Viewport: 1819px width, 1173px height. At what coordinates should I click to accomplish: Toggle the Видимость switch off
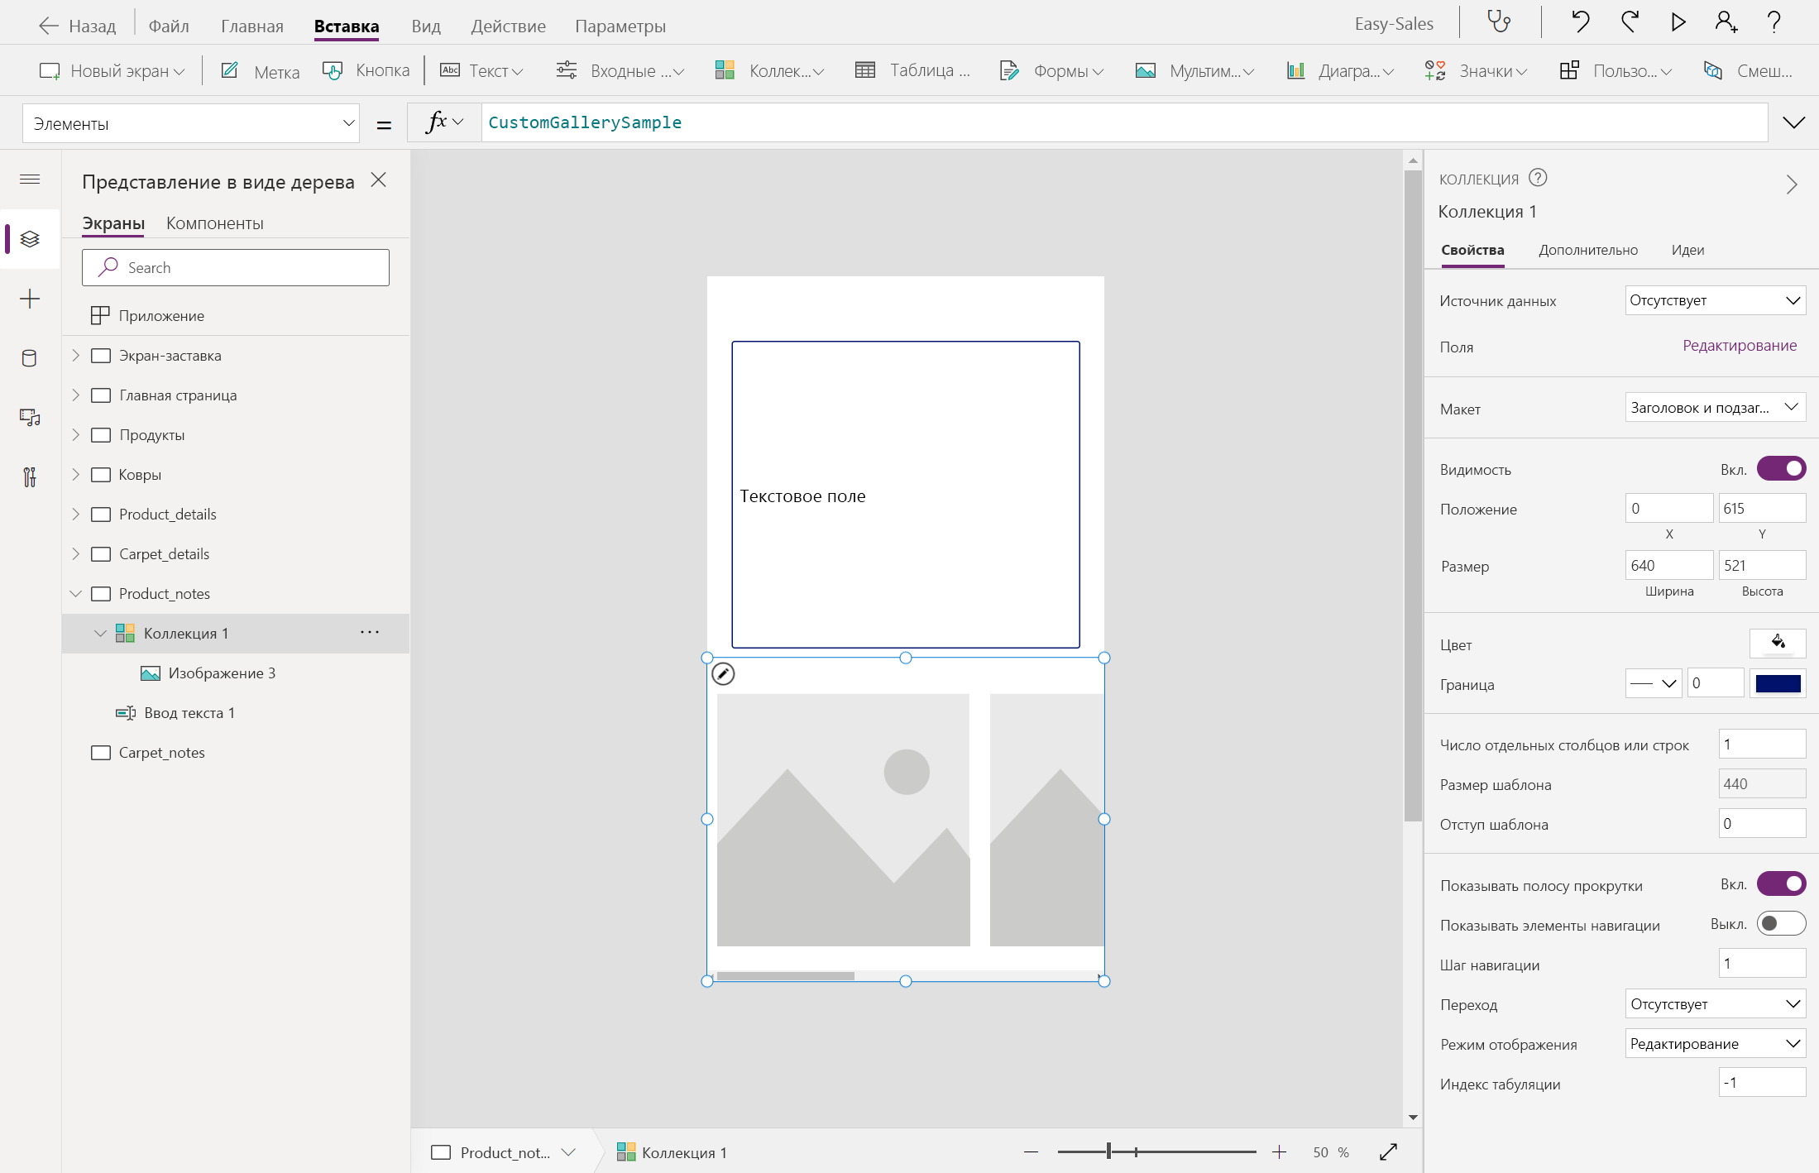tap(1781, 469)
